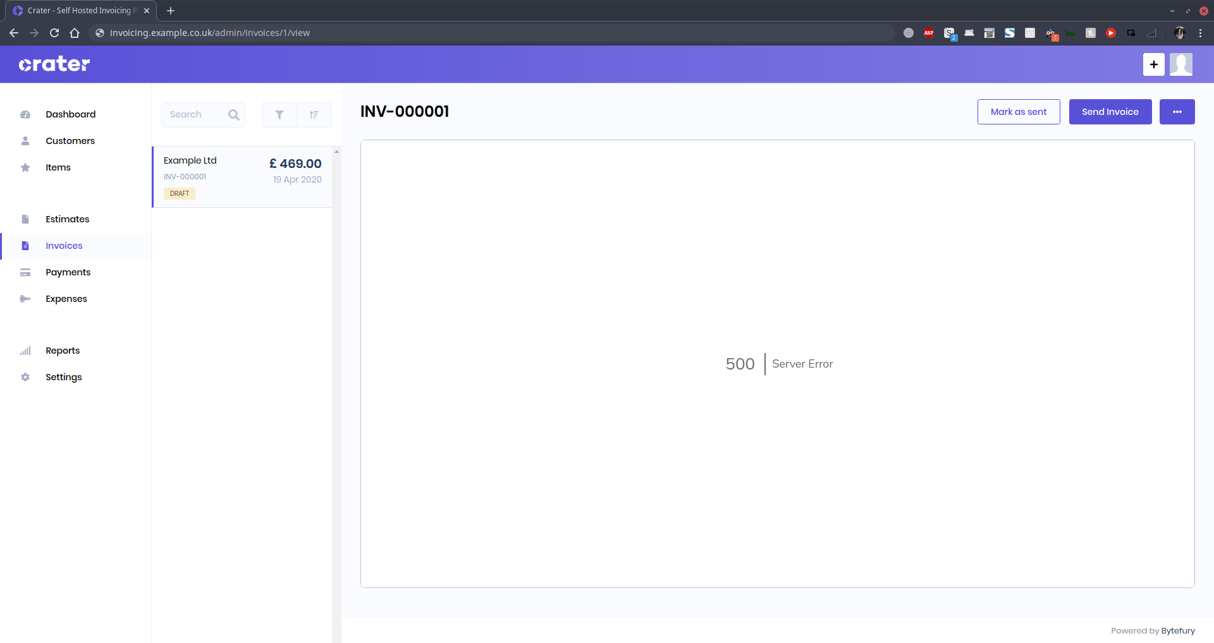This screenshot has width=1214, height=643.
Task: Select the Customers sidebar icon
Action: 25,141
